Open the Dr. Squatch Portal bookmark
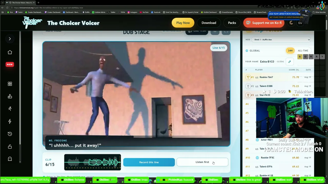This screenshot has height=184, width=328. pyautogui.click(x=190, y=12)
